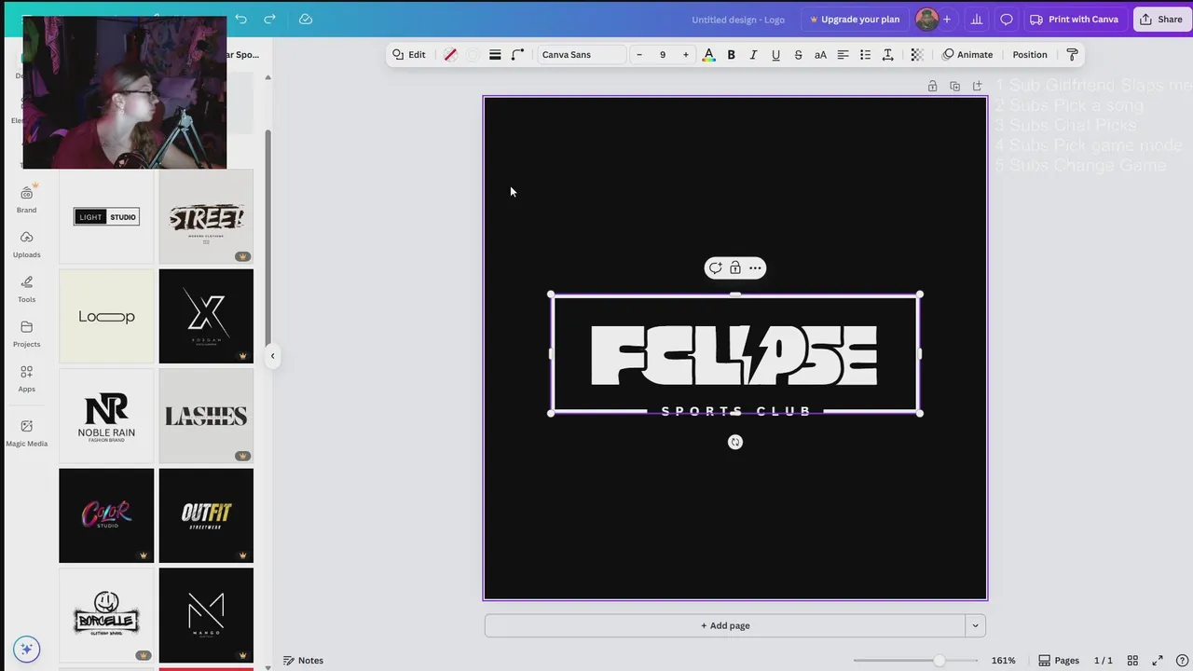Open the grid view icon
The height and width of the screenshot is (671, 1193).
(x=1132, y=661)
